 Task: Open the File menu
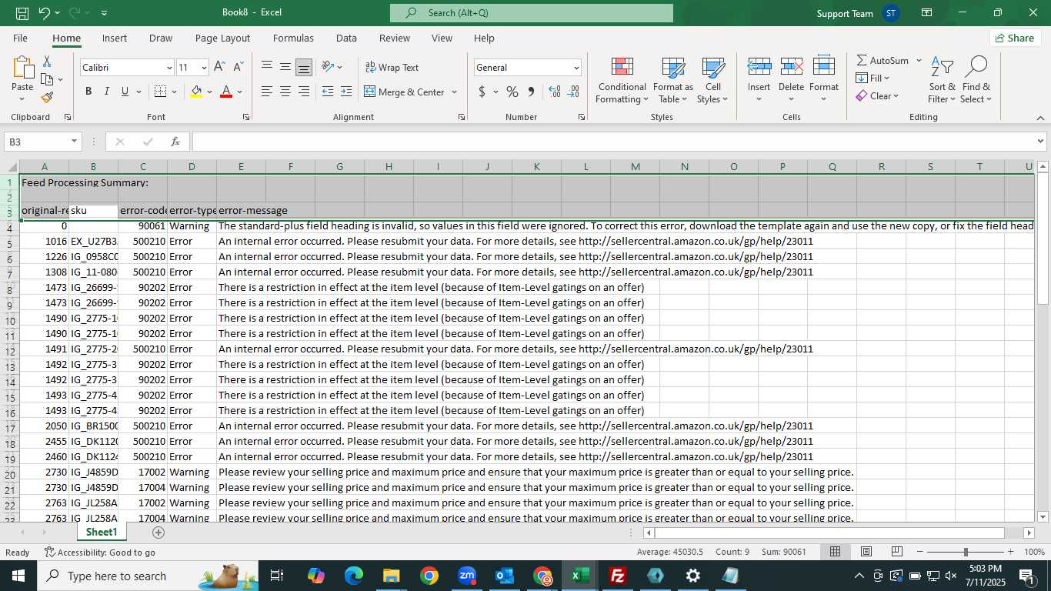(20, 38)
